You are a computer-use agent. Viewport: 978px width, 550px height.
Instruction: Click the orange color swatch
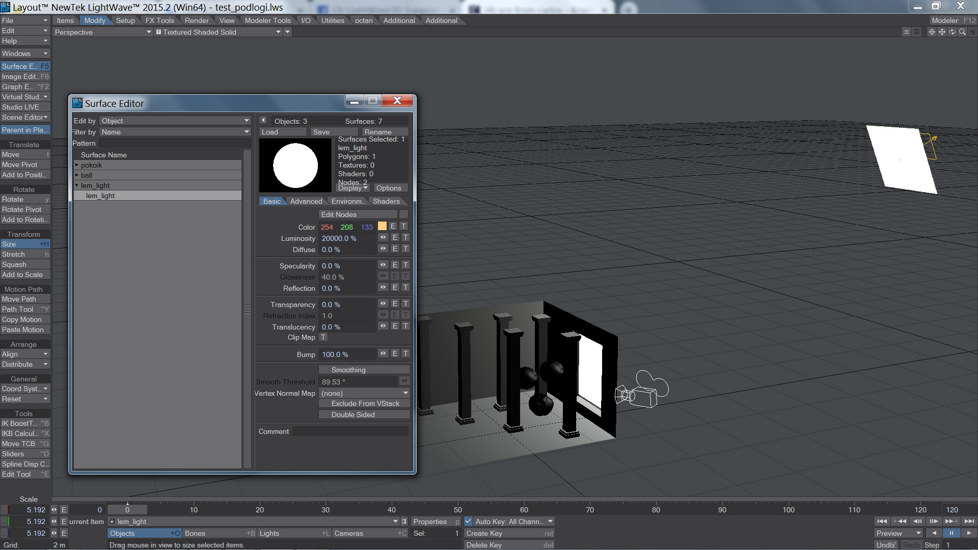(382, 227)
